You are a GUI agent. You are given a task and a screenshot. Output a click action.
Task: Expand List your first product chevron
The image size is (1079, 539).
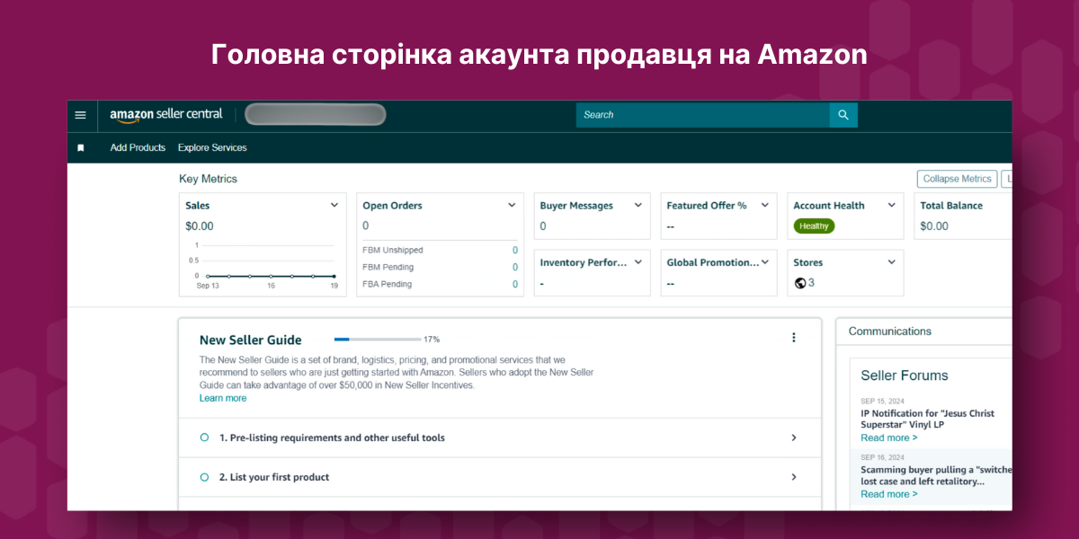tap(794, 477)
